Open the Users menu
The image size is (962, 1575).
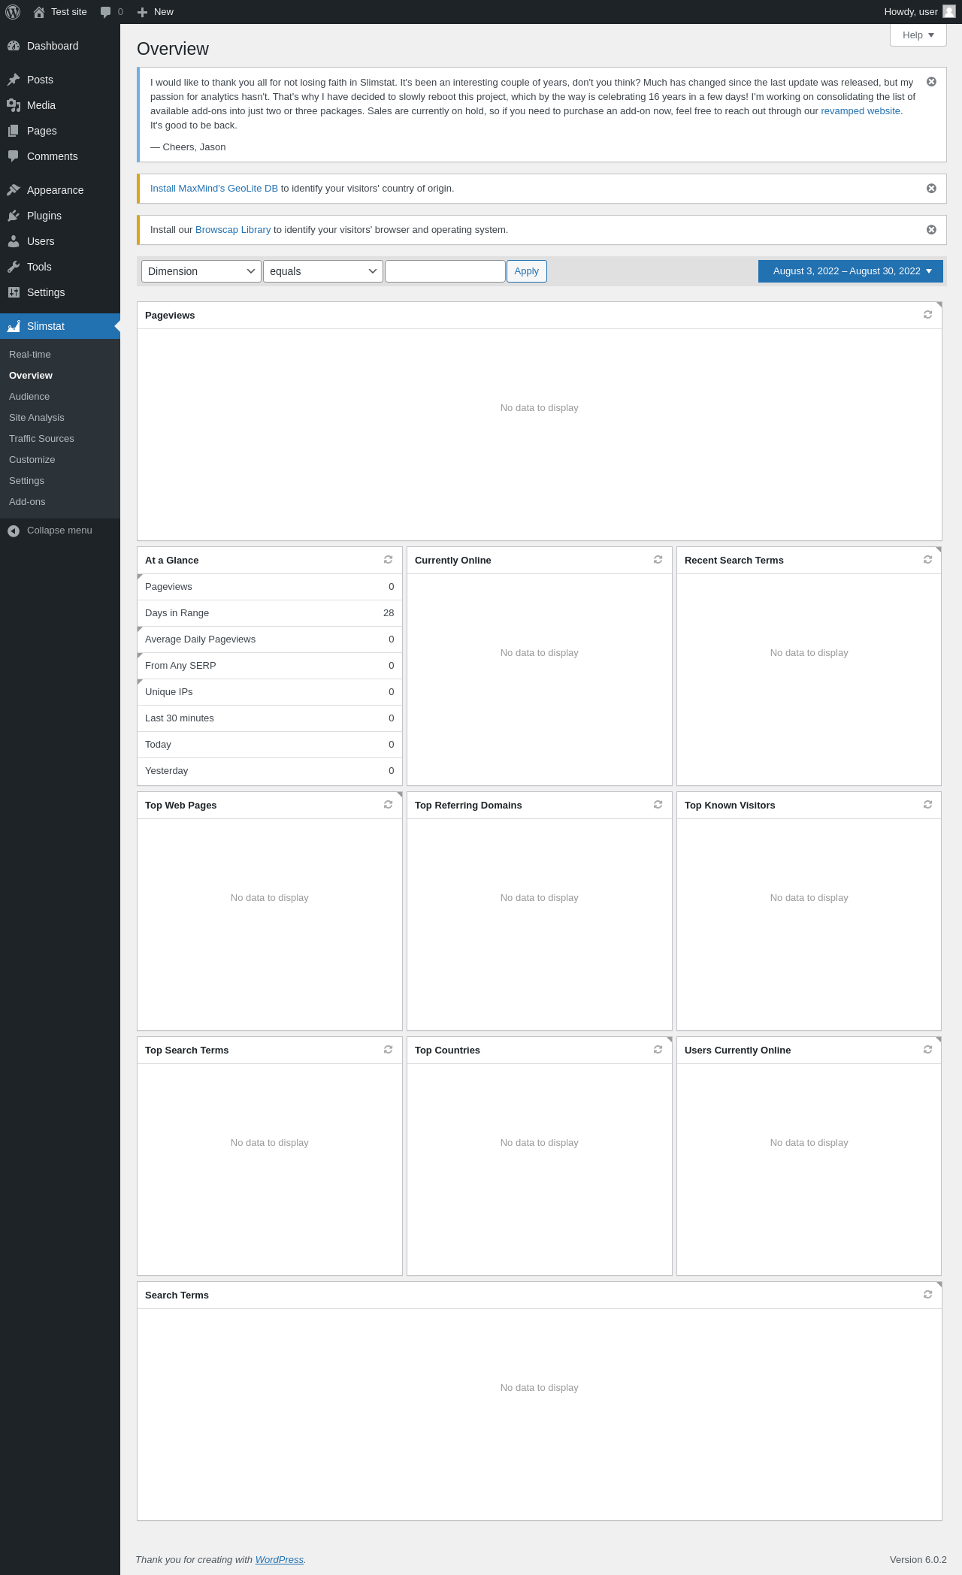[60, 241]
